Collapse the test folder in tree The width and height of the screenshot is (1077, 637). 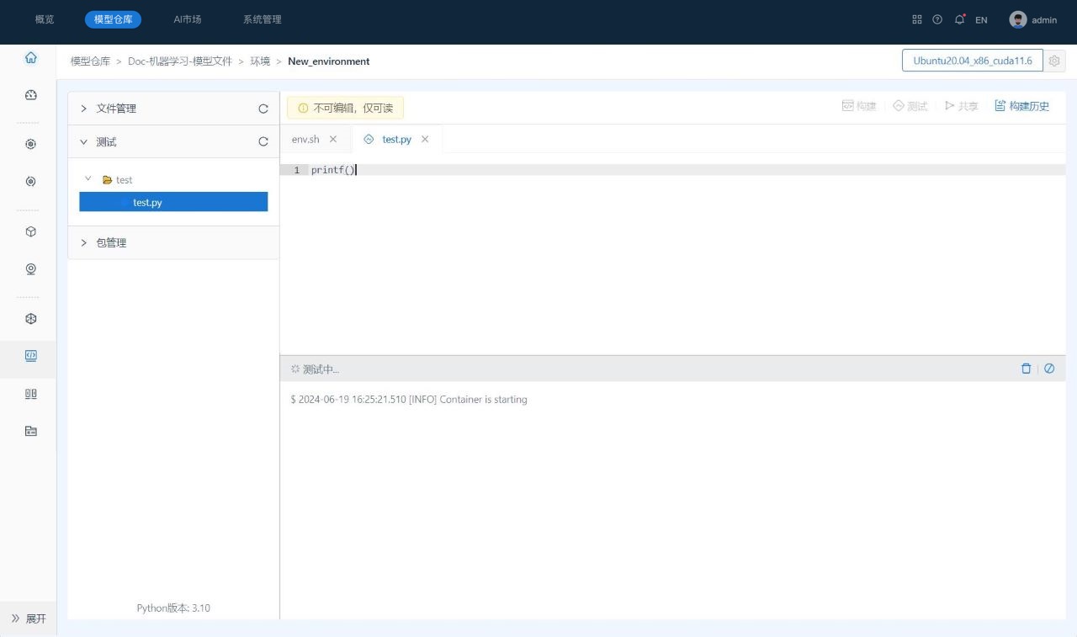tap(89, 179)
